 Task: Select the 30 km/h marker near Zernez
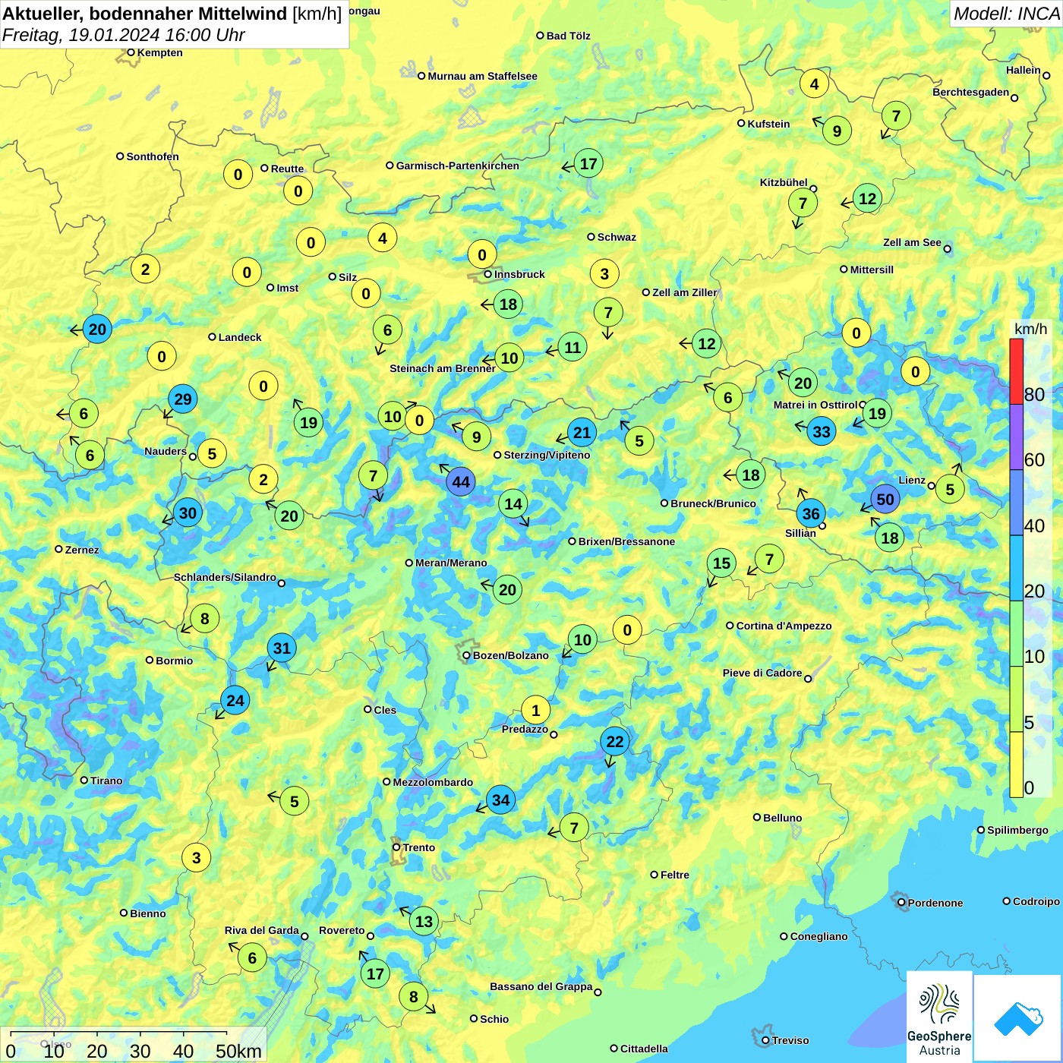(188, 513)
